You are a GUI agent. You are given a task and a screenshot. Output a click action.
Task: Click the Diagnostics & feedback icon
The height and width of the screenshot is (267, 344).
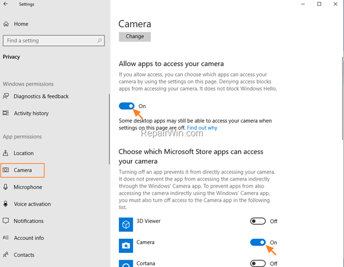point(6,96)
